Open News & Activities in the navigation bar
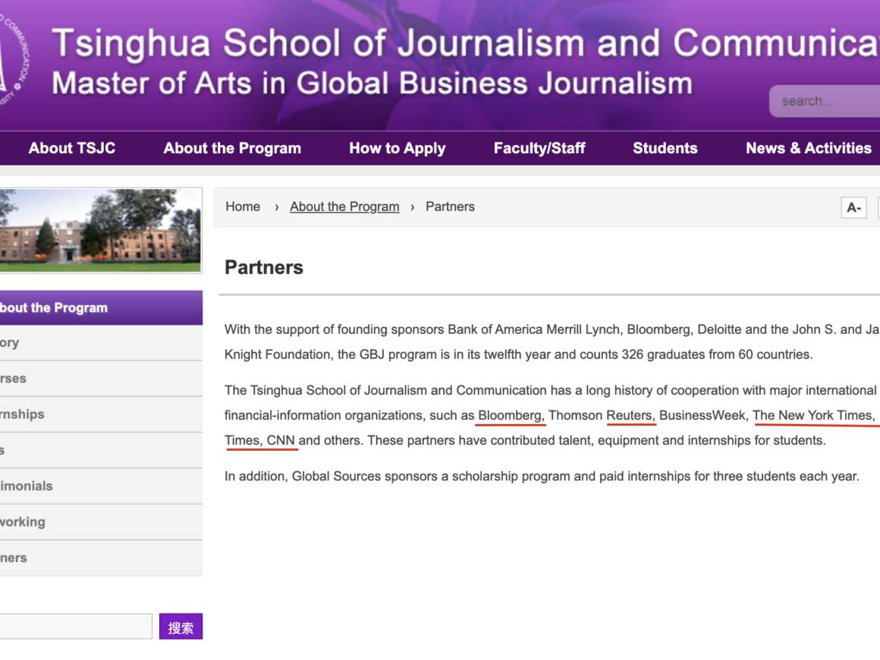 [808, 148]
